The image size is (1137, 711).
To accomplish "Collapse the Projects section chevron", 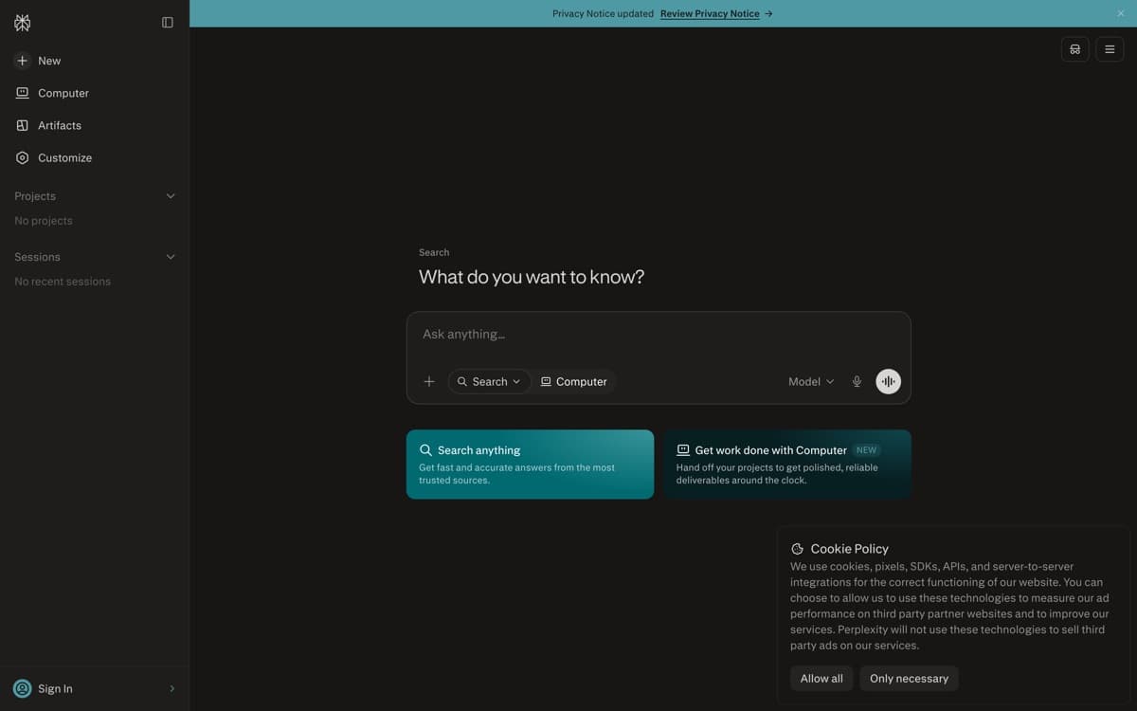I will click(x=171, y=196).
